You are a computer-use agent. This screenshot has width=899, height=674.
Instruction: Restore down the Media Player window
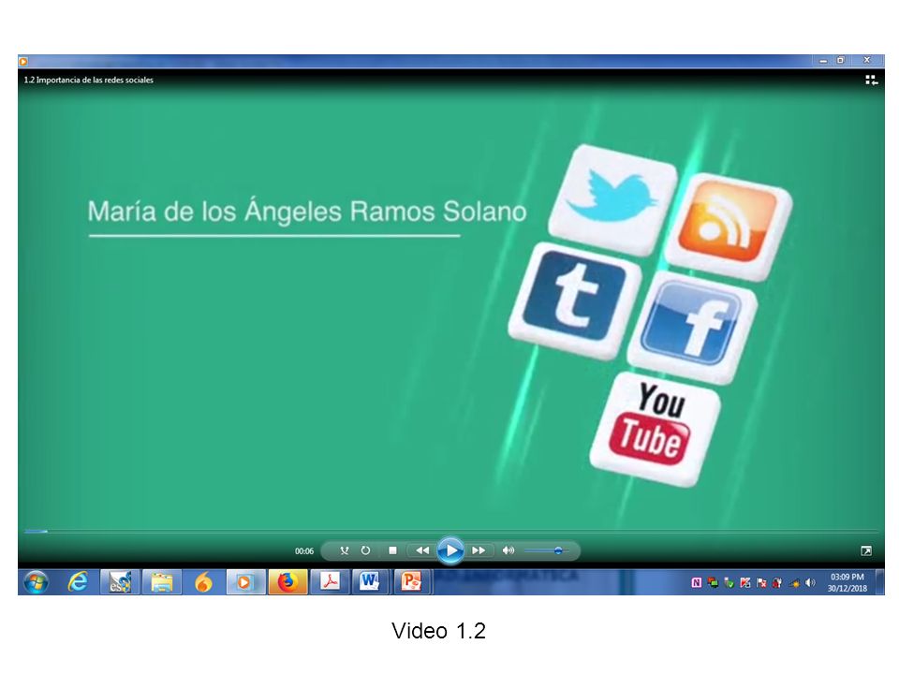click(x=841, y=60)
